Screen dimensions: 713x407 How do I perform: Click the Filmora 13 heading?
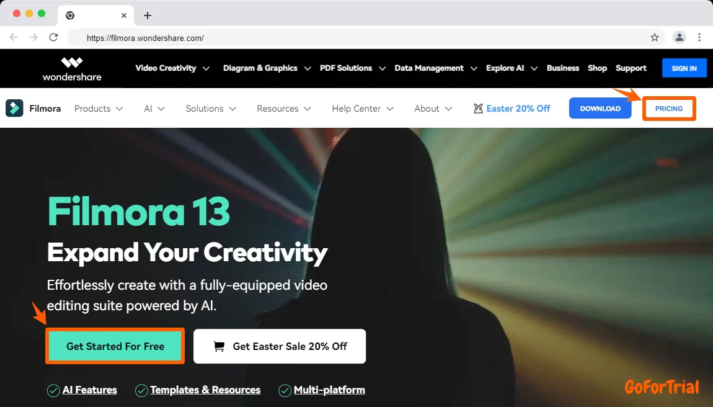(139, 211)
